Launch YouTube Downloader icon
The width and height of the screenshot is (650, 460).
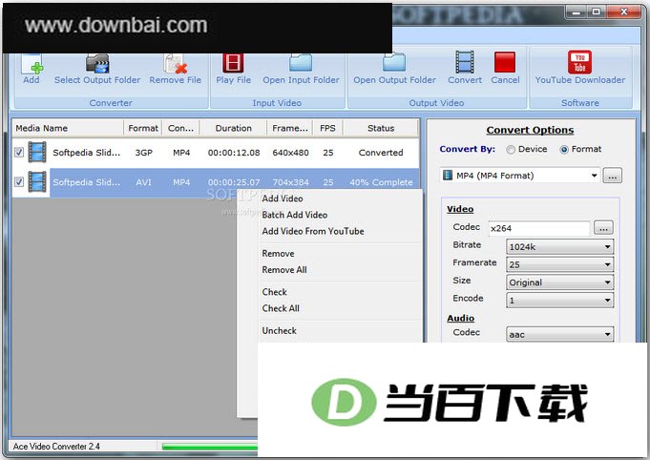coord(579,62)
